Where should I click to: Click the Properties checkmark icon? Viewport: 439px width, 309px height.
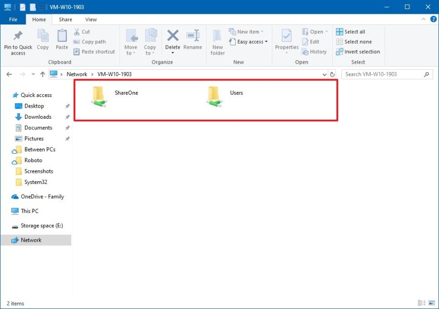[x=287, y=36]
